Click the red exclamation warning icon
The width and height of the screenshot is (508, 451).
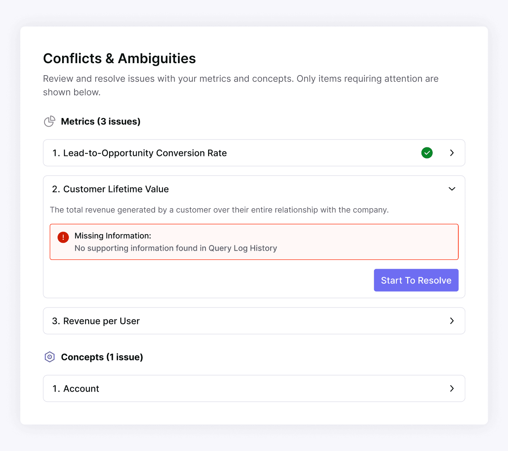[63, 237]
